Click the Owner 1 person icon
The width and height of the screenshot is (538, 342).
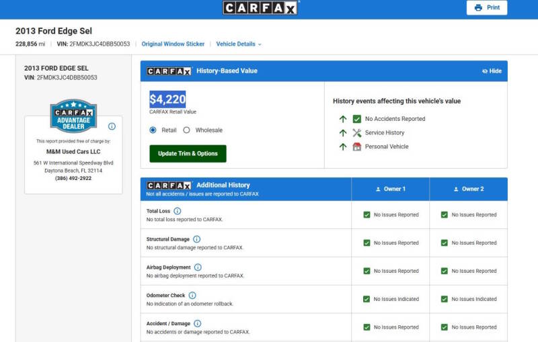pos(378,189)
